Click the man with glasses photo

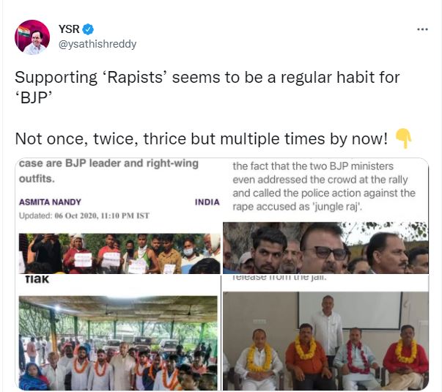(325, 248)
